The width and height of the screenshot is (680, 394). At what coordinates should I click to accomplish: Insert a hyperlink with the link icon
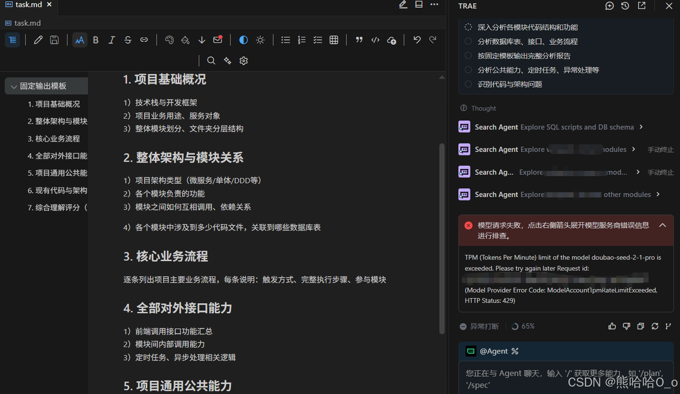pyautogui.click(x=144, y=40)
